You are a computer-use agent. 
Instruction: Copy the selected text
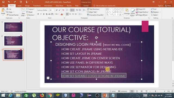coord(9,12)
